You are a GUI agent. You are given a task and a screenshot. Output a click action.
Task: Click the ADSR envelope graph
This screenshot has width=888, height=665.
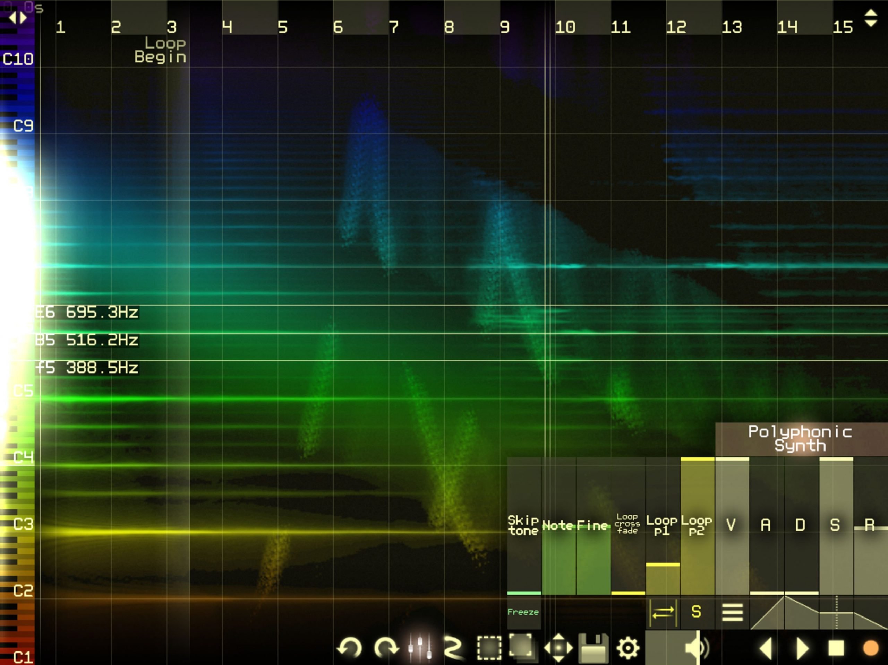click(x=819, y=612)
